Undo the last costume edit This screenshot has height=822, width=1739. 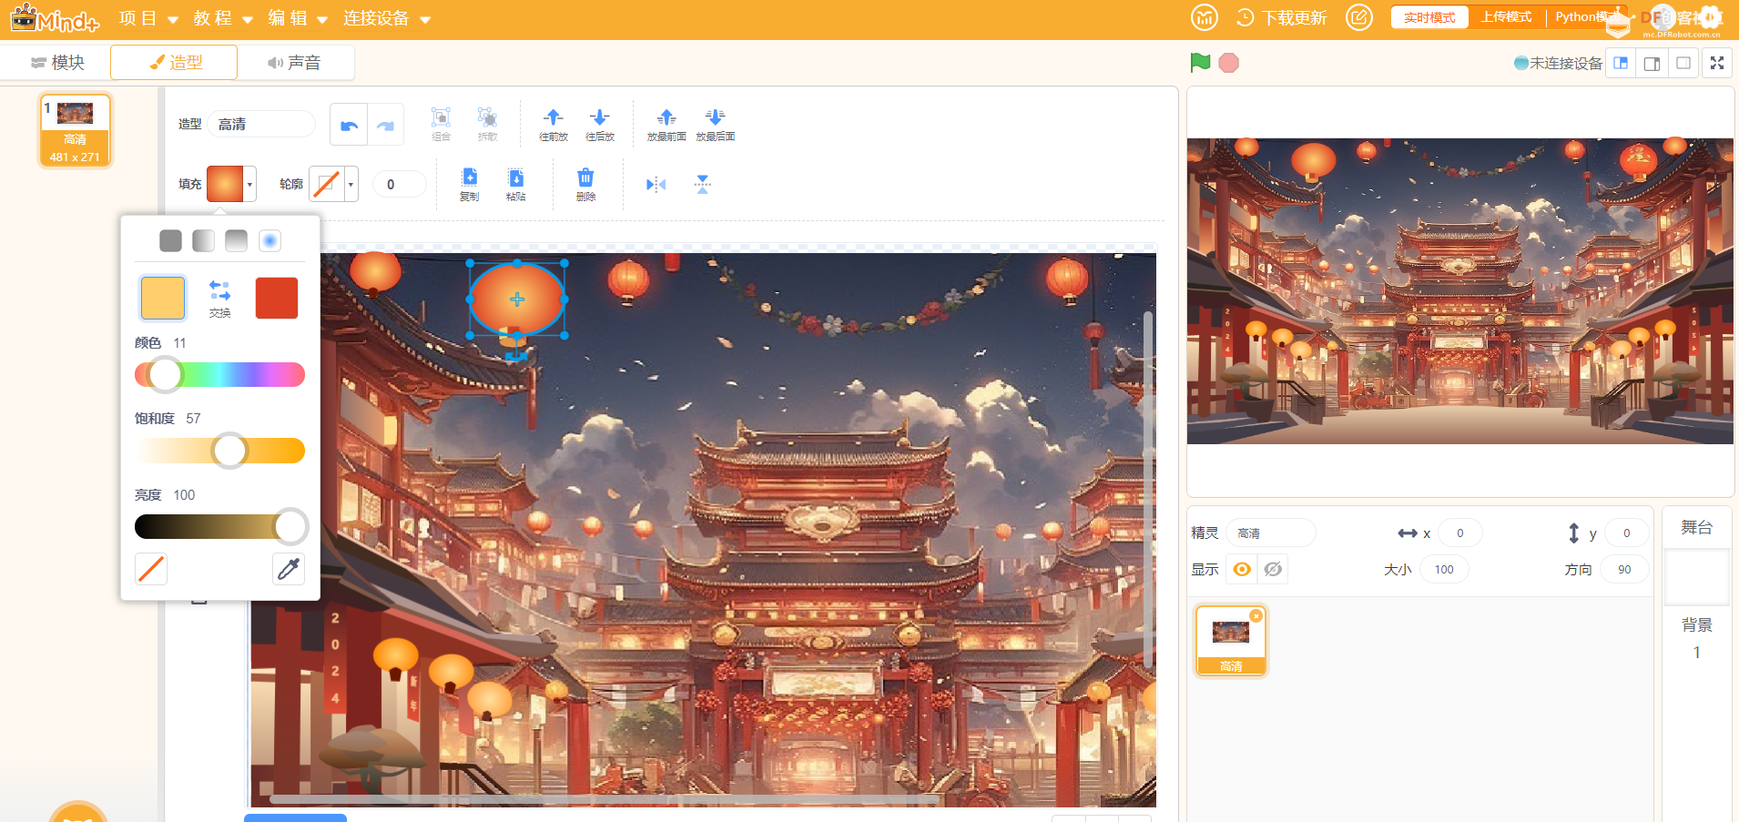[349, 126]
